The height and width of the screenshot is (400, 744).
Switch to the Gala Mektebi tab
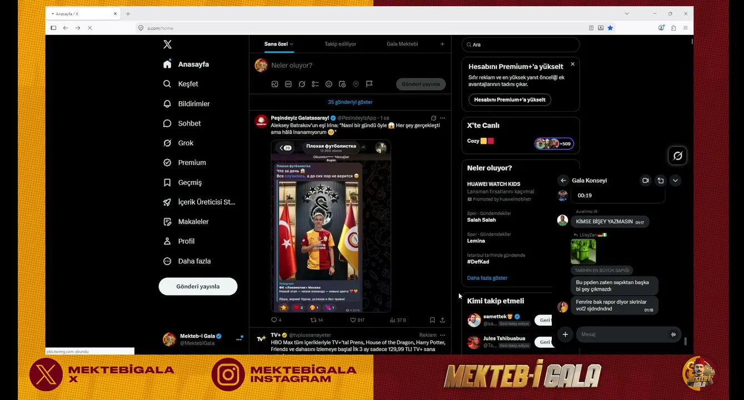coord(402,44)
